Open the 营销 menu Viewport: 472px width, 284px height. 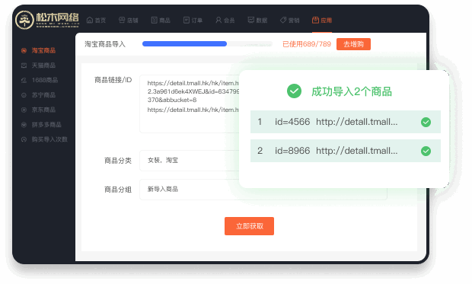click(289, 21)
